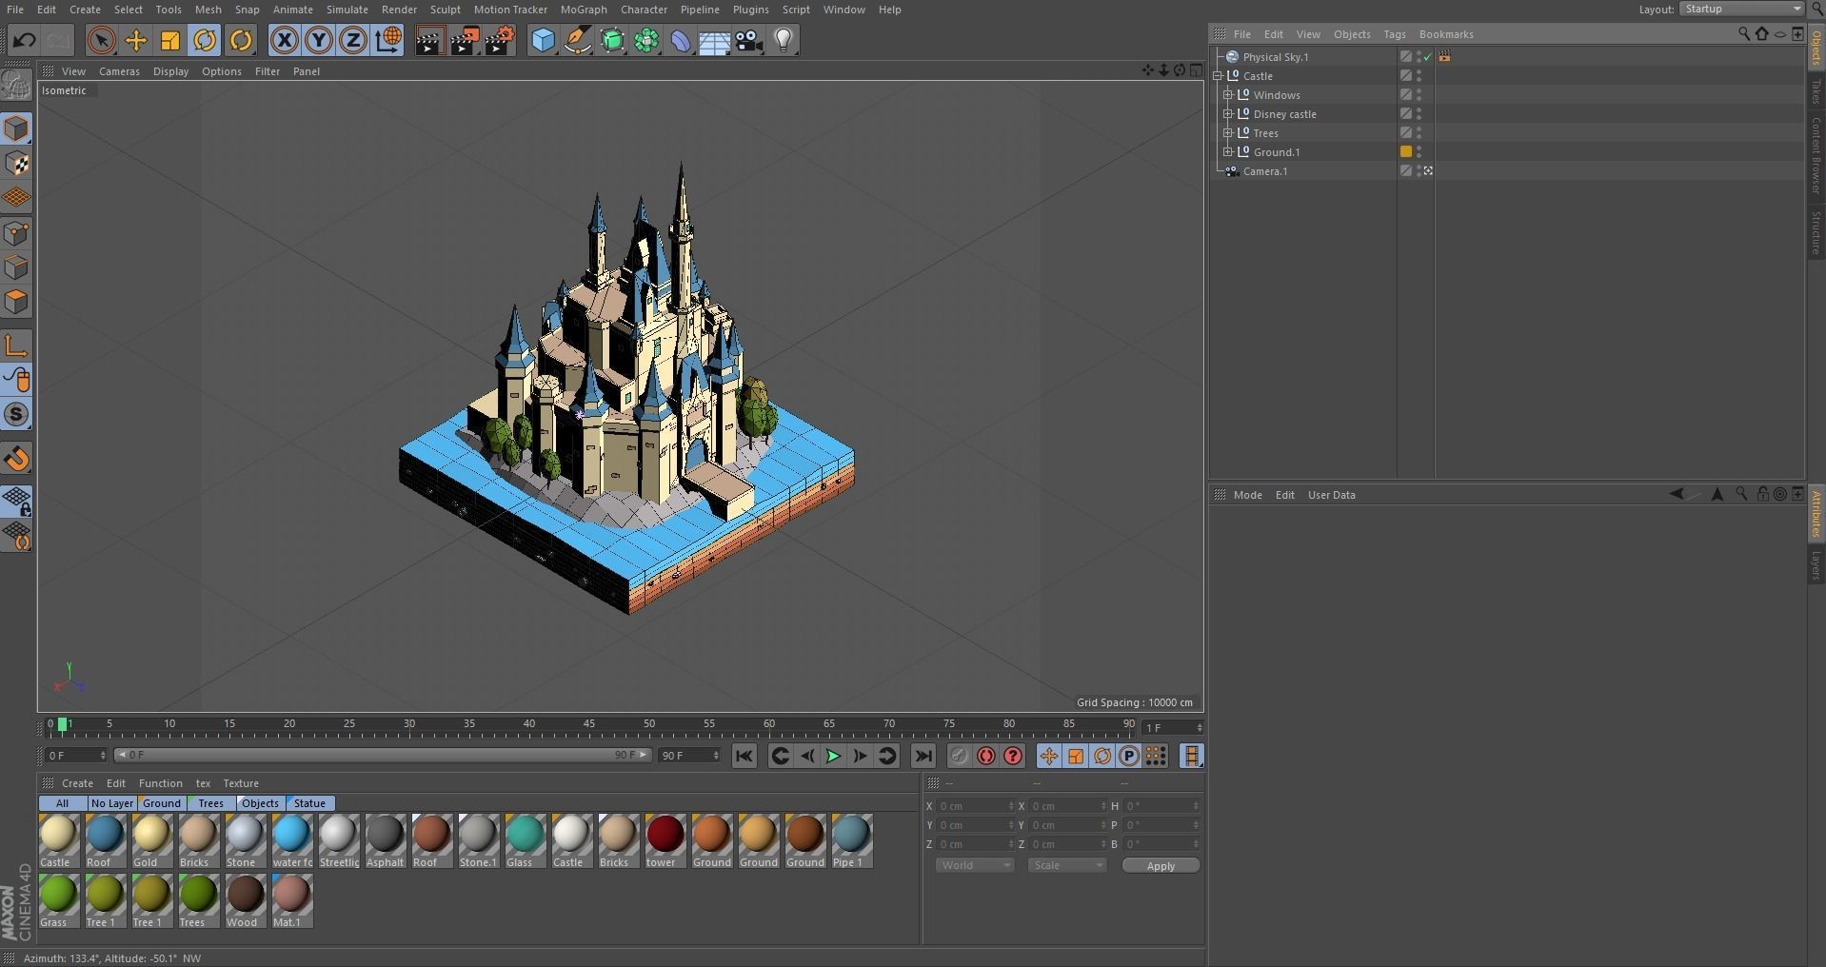1826x967 pixels.
Task: Switch to Model mode in left palette
Action: coord(17,128)
